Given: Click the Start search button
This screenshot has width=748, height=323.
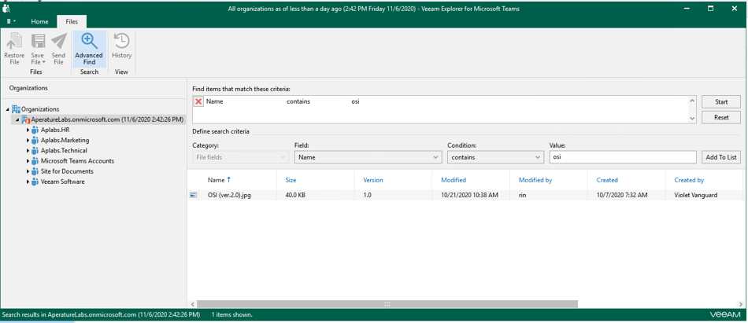Looking at the screenshot, I should [720, 101].
